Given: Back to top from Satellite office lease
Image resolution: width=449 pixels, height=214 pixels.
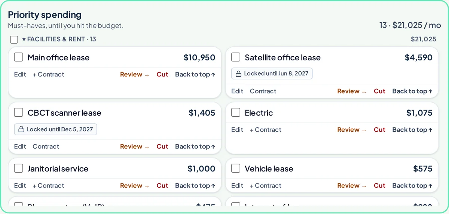Looking at the screenshot, I should coord(412,91).
